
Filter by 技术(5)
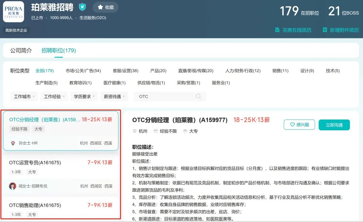(333, 71)
